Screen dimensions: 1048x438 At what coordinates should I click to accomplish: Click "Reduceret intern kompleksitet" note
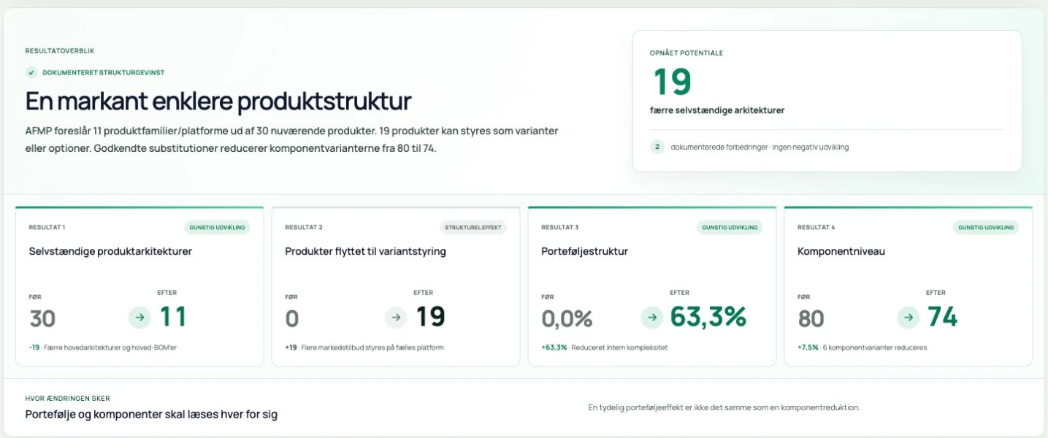coord(619,347)
